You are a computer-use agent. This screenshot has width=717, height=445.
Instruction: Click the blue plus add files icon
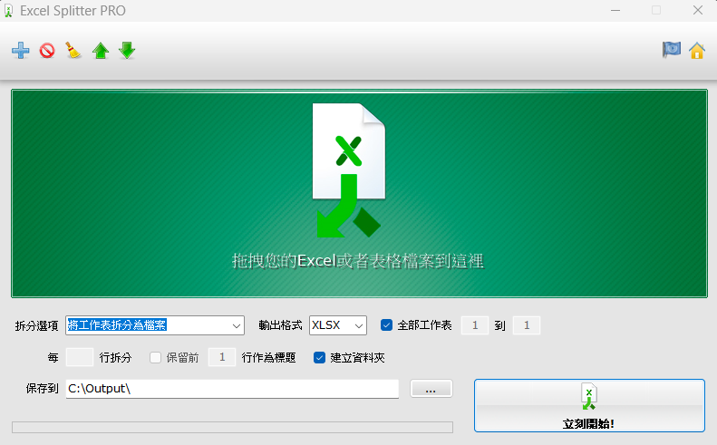21,51
